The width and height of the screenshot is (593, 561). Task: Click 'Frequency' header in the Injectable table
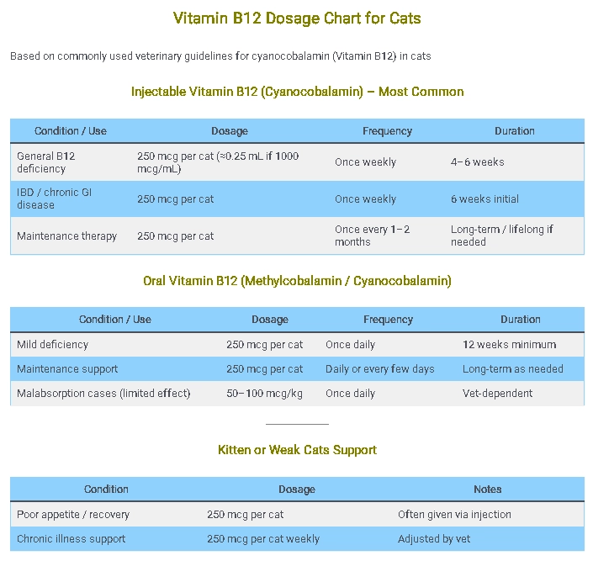coord(387,131)
